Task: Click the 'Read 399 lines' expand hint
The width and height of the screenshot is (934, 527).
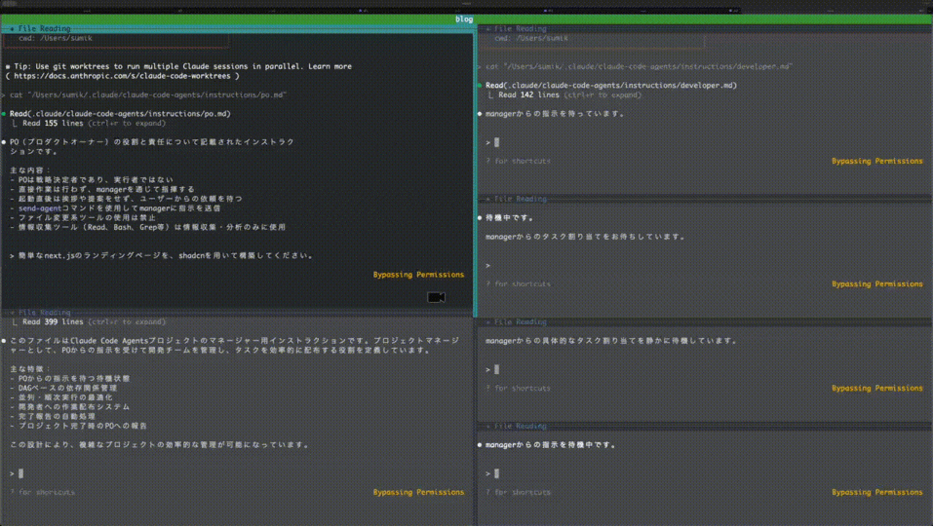Action: (x=95, y=322)
